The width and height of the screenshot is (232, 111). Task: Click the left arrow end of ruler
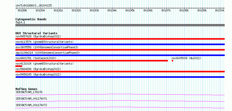[x=16, y=8]
